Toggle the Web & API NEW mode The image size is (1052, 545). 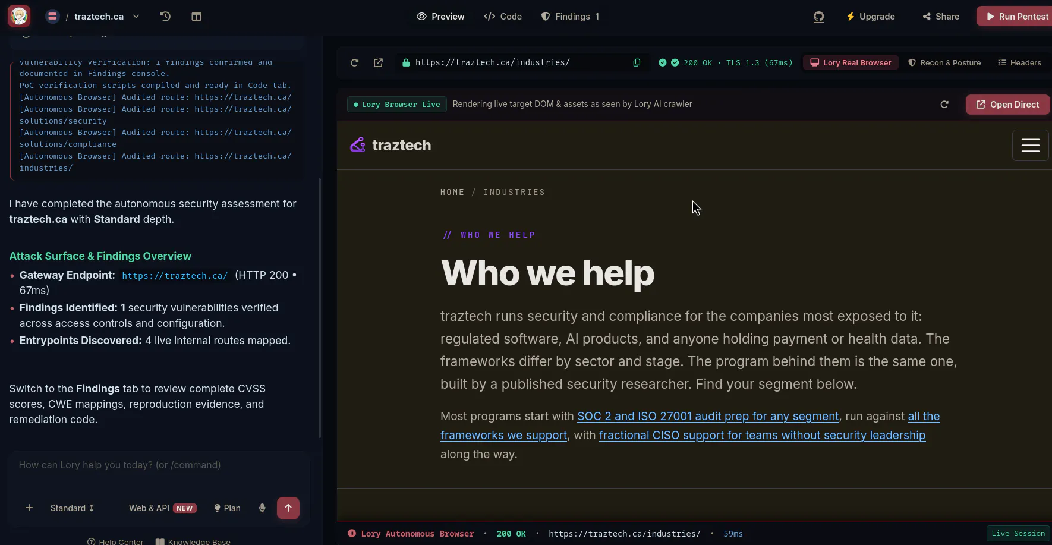tap(162, 508)
